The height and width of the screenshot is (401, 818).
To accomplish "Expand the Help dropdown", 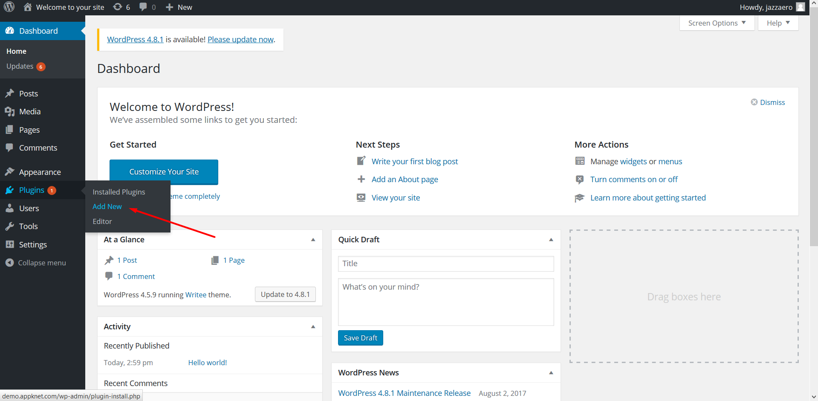I will (x=778, y=23).
